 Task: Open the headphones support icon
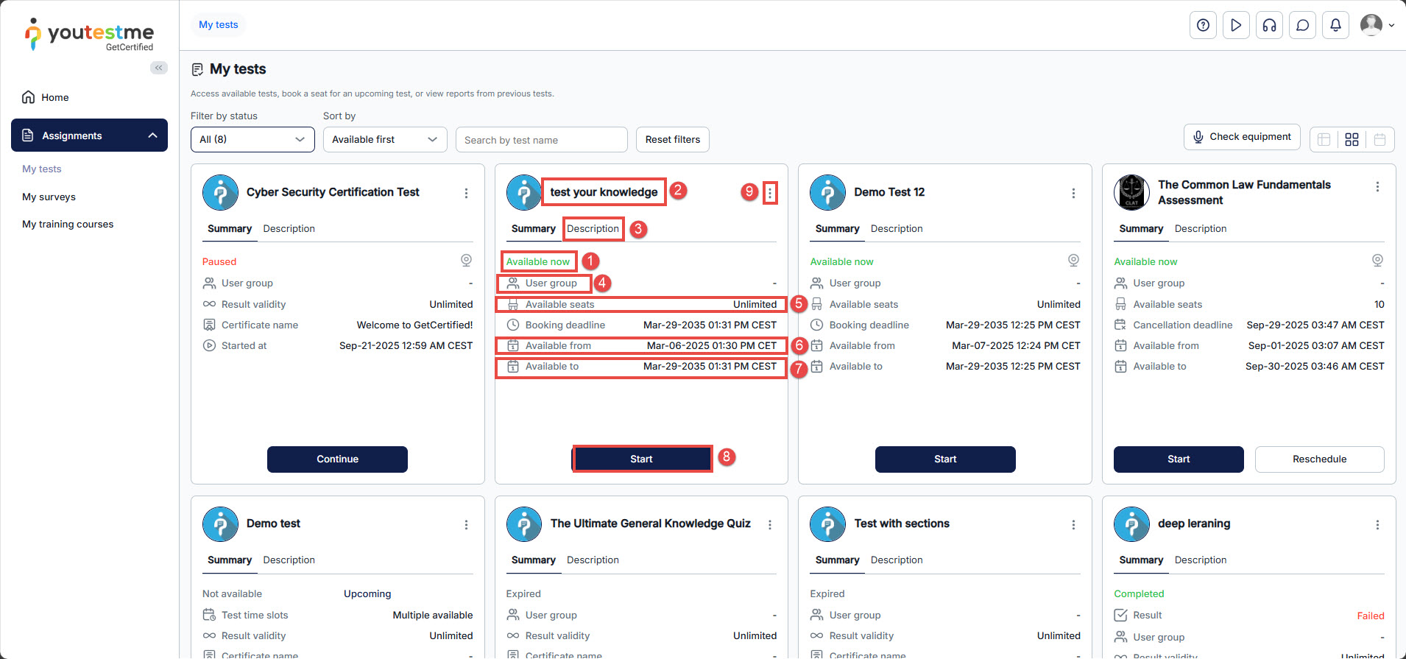coord(1269,25)
